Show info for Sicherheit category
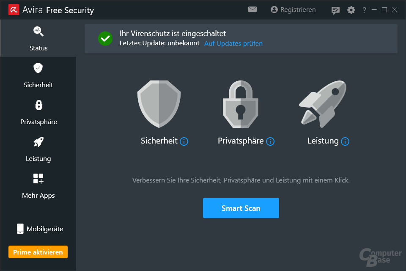This screenshot has height=271, width=406. 184,141
